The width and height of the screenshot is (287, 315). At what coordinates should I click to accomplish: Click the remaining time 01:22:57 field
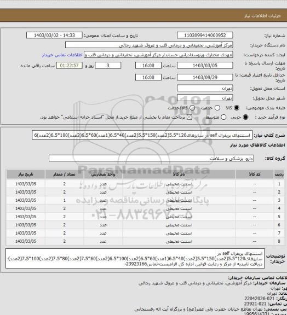pos(69,66)
